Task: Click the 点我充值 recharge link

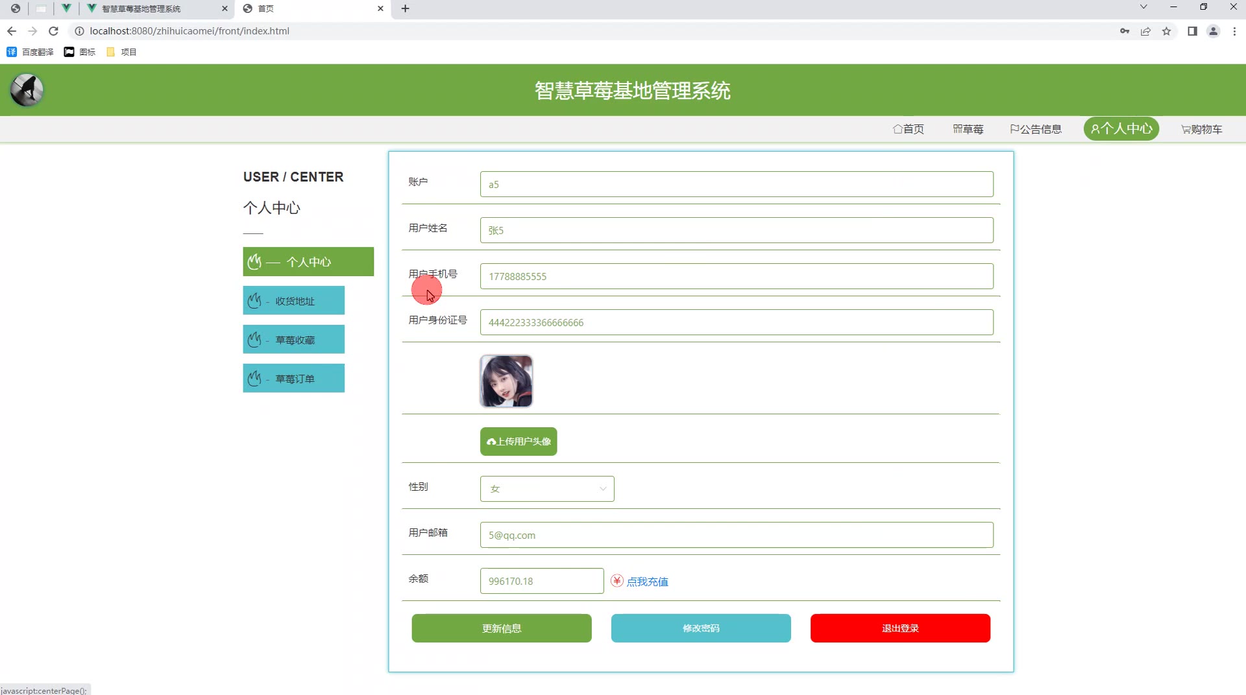Action: [x=647, y=582]
